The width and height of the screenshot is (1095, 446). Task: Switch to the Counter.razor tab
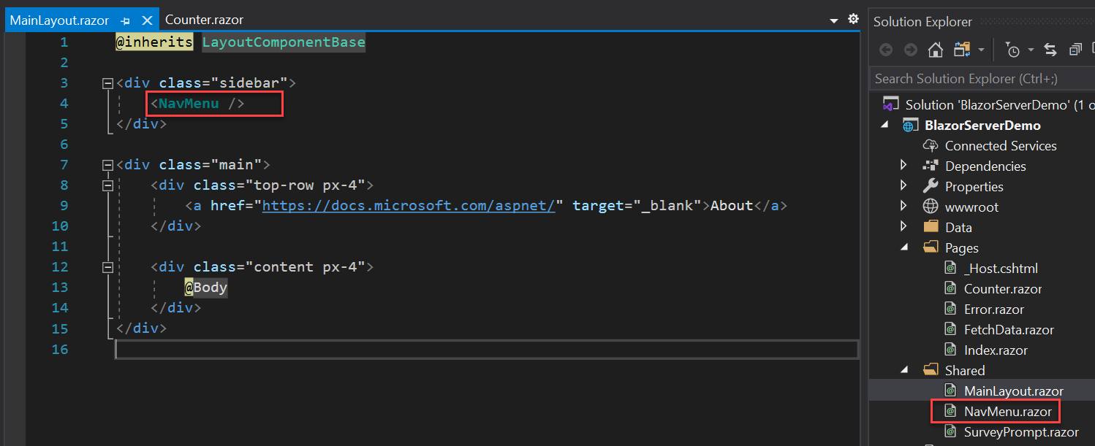(x=204, y=19)
